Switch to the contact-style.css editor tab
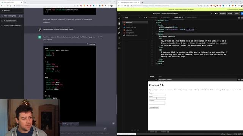 point(191,18)
